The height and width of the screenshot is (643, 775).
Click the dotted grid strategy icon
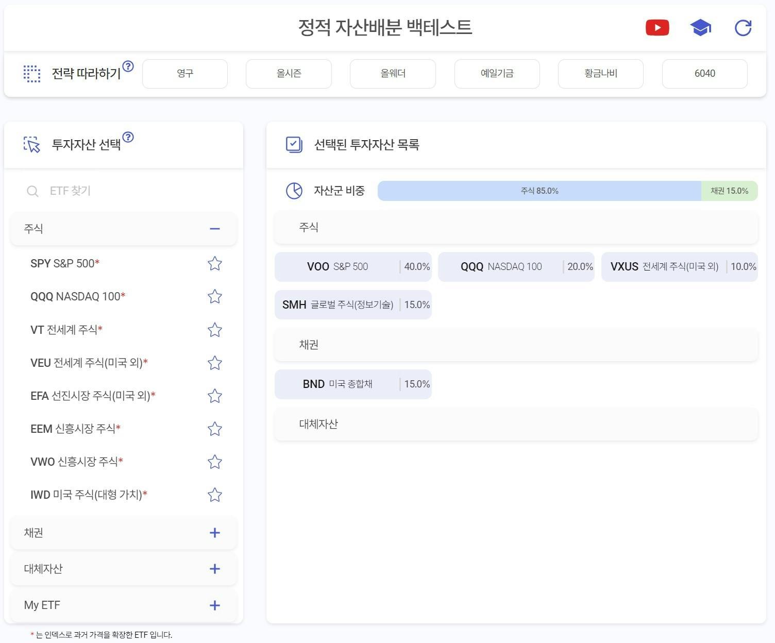[32, 74]
